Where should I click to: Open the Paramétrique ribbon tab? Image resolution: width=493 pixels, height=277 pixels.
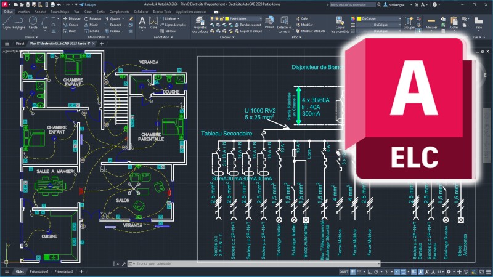[60, 12]
